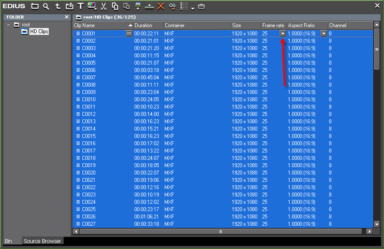Click the horizontal scrollbar thumb
The image size is (384, 249).
click(x=220, y=231)
